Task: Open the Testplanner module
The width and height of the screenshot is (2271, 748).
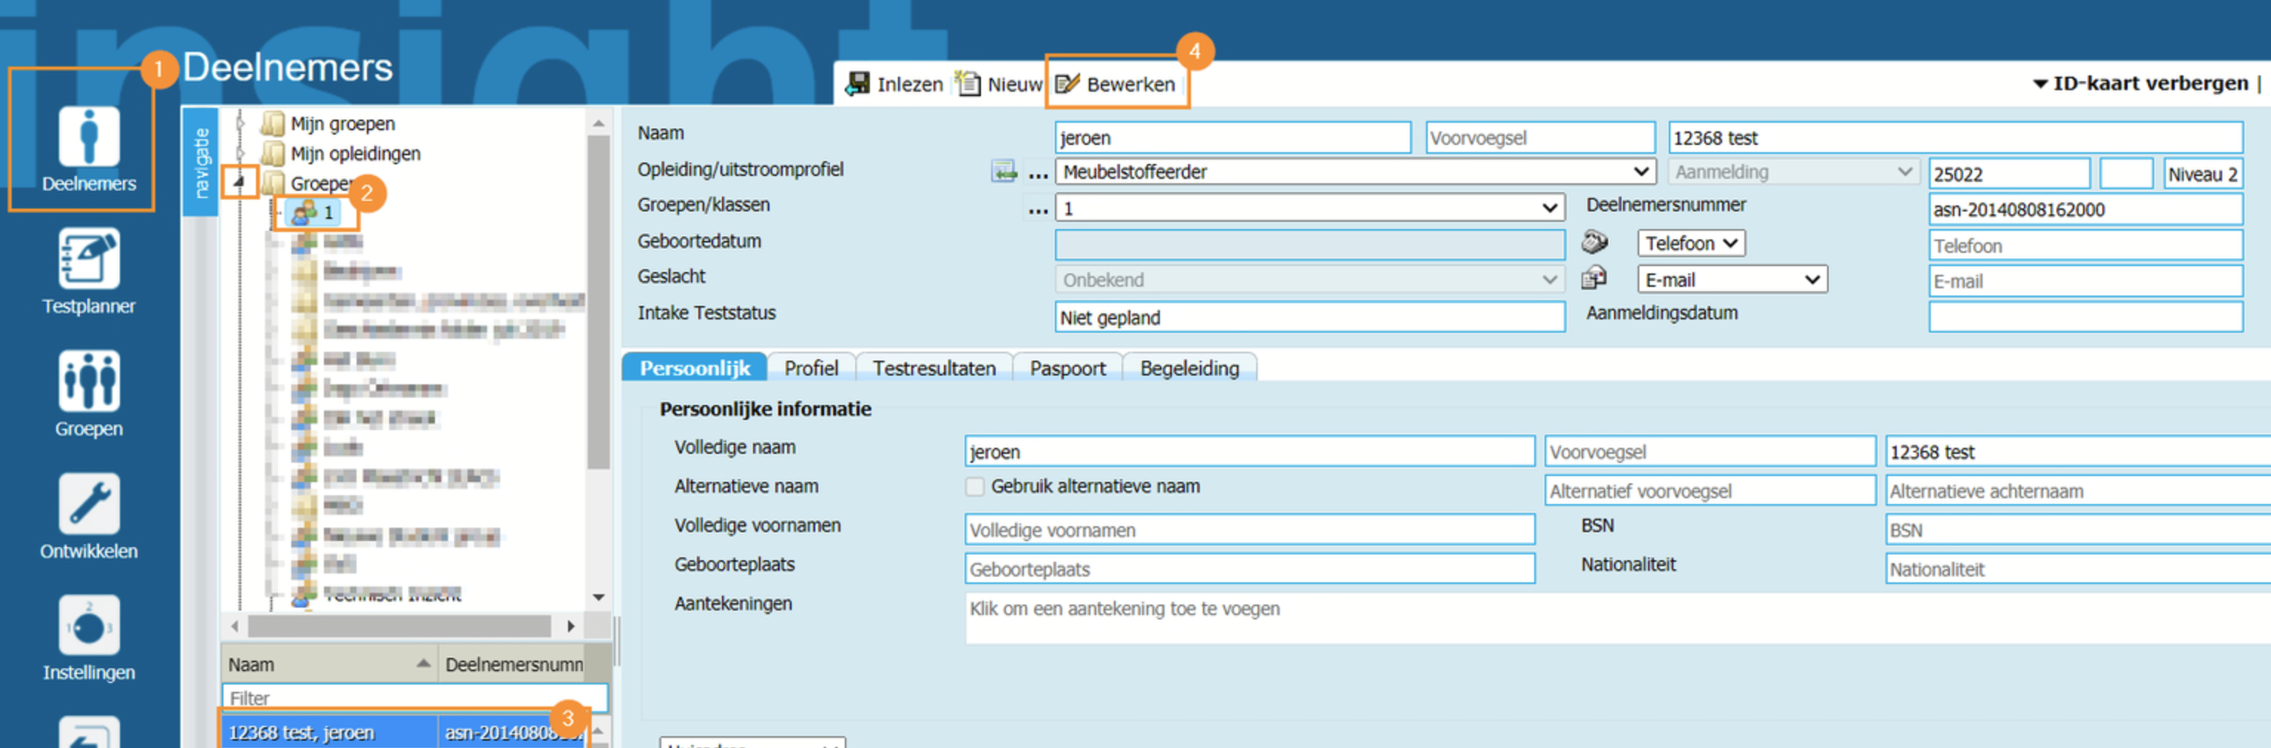Action: click(88, 259)
